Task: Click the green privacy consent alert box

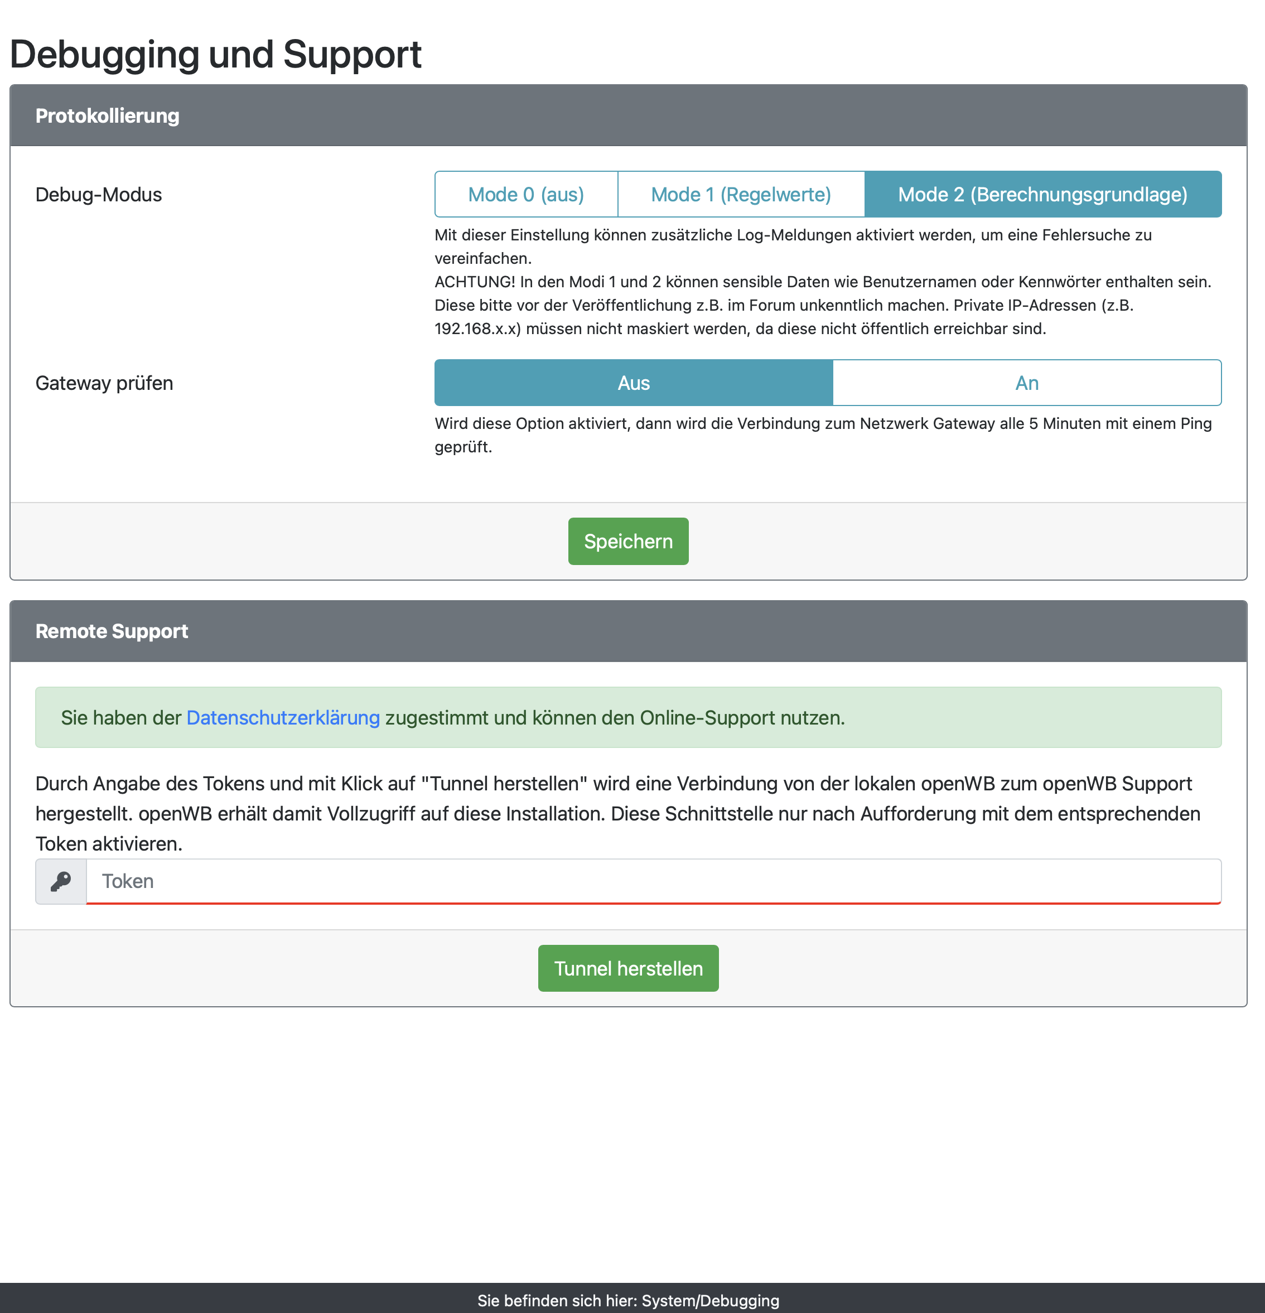Action: click(1005, 717)
